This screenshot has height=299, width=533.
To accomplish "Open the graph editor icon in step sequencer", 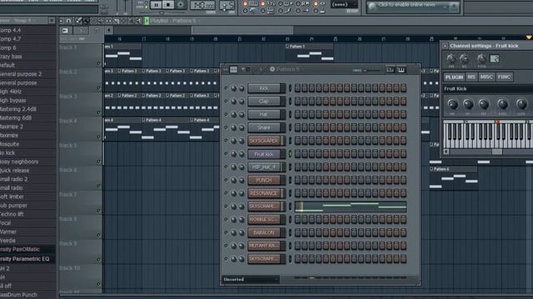I will (x=390, y=70).
